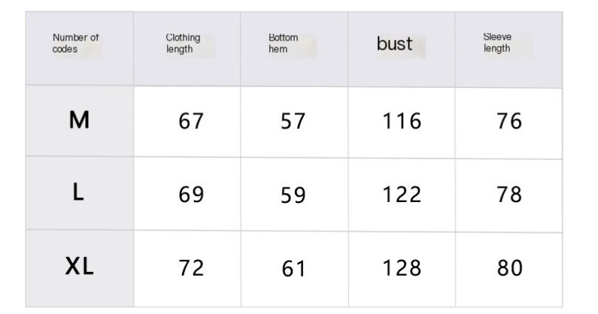Click the bust value 122
This screenshot has width=598, height=314.
click(x=402, y=195)
